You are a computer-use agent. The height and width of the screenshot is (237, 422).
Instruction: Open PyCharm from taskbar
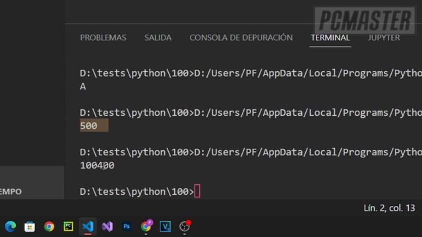69,226
